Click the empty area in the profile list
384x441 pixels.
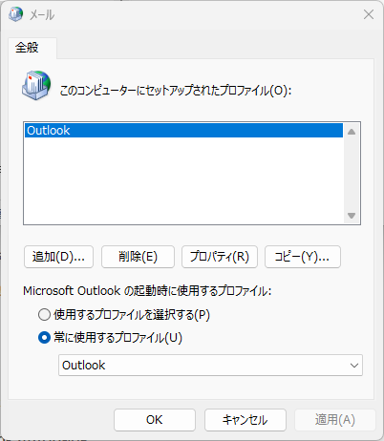click(183, 180)
